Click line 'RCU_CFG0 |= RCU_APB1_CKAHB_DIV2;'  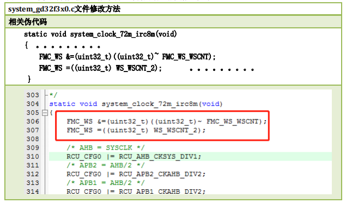[136, 192]
